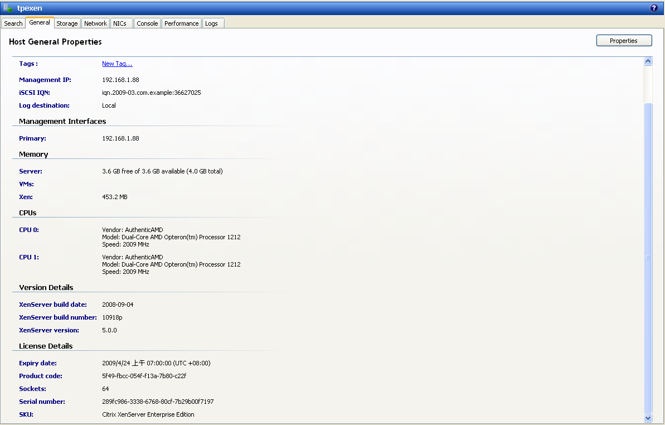Click the tpexen title text
The image size is (665, 425).
tap(30, 8)
